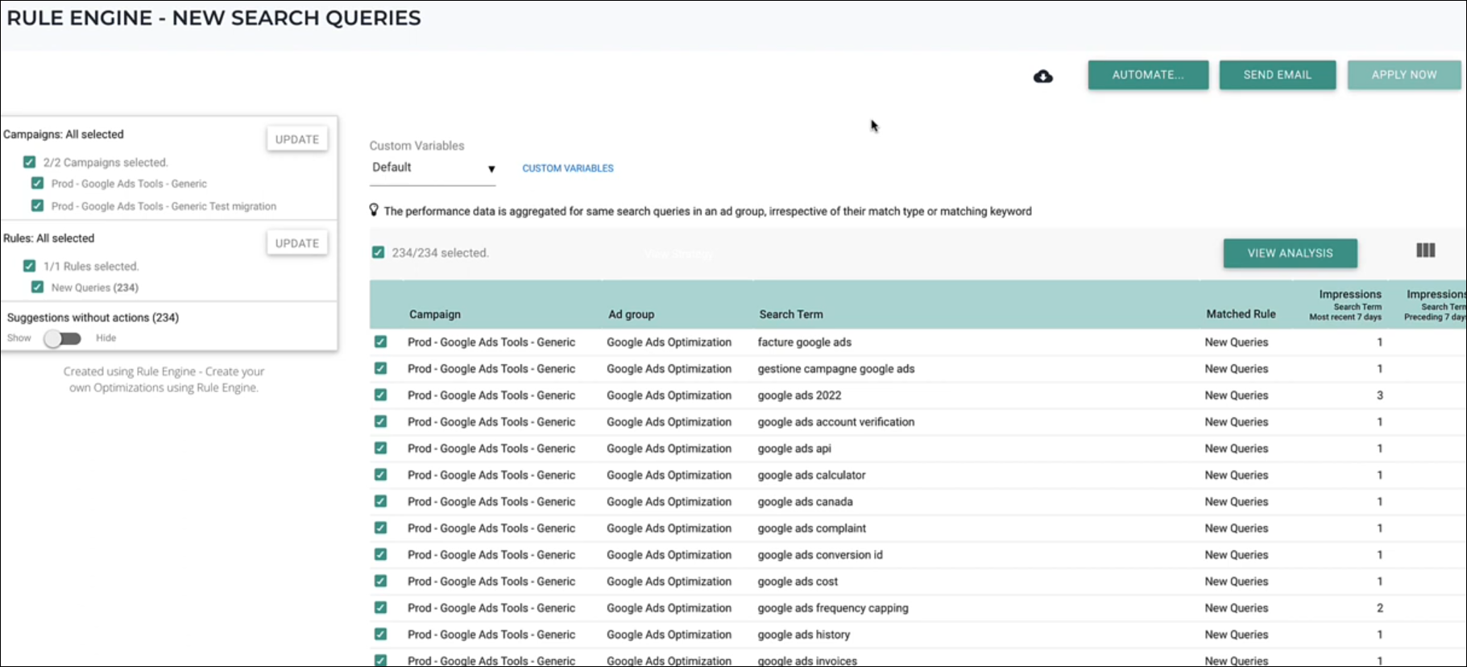Click the lightbulb tip icon
The width and height of the screenshot is (1467, 667).
(374, 210)
